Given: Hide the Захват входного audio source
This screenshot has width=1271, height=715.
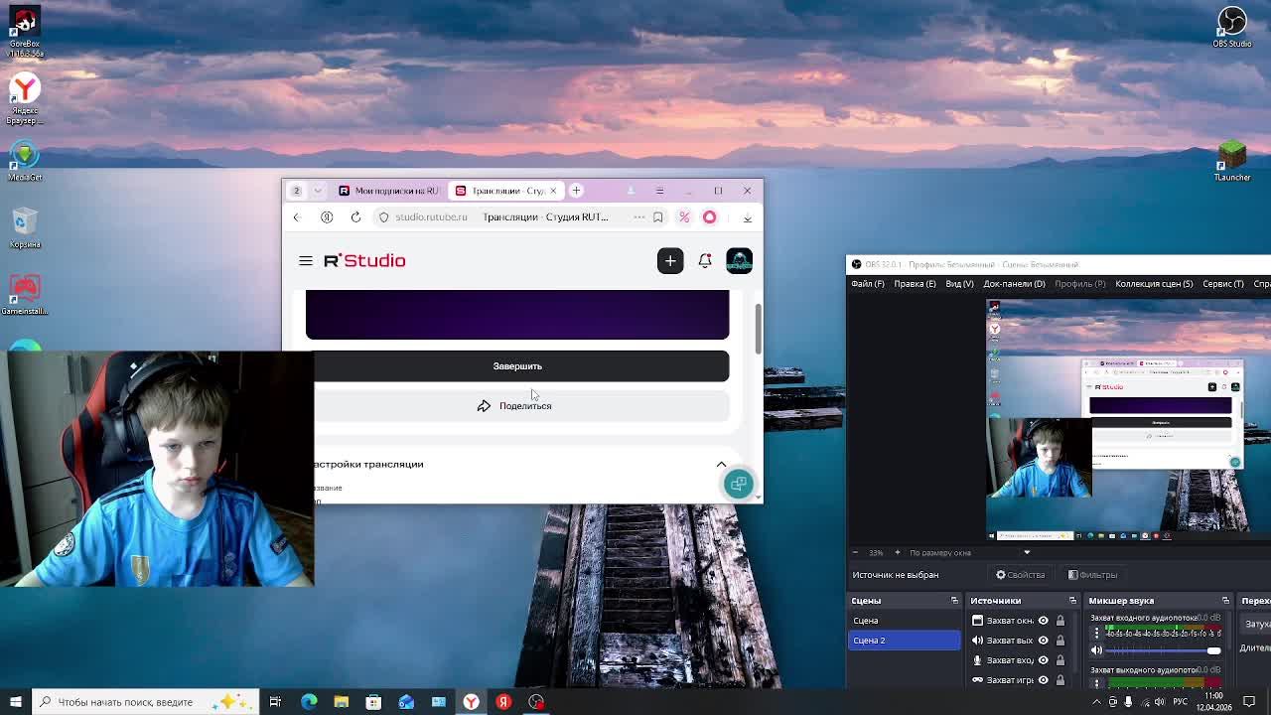Looking at the screenshot, I should click(1043, 660).
